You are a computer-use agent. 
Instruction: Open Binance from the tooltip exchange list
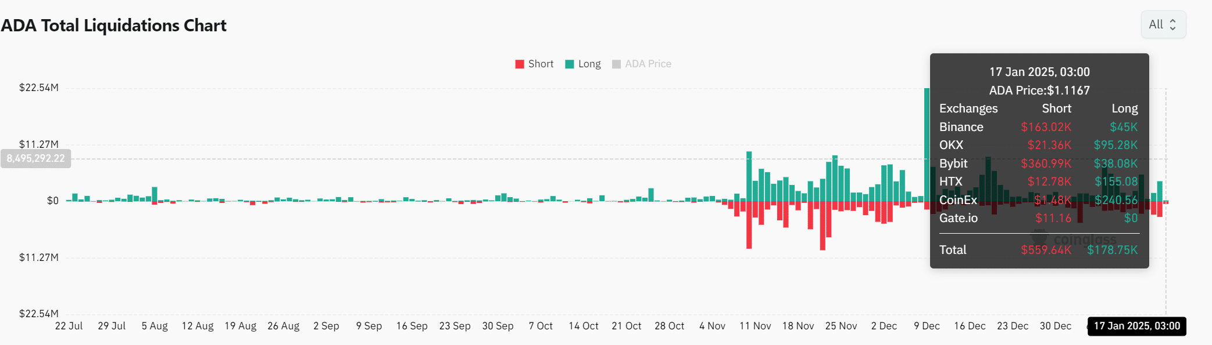click(x=961, y=127)
